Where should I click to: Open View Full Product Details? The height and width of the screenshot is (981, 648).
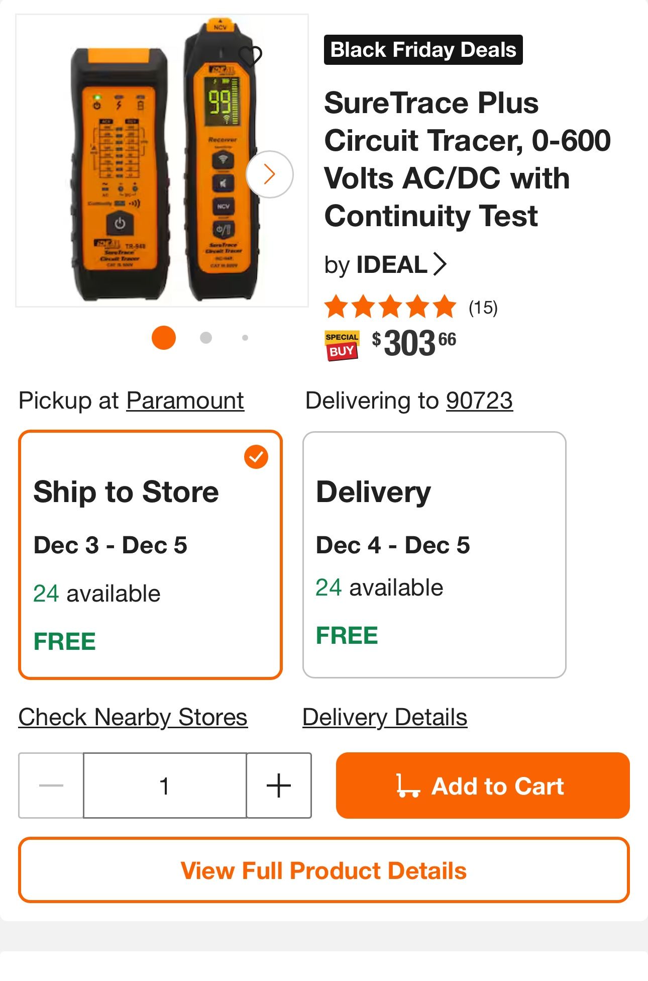324,870
